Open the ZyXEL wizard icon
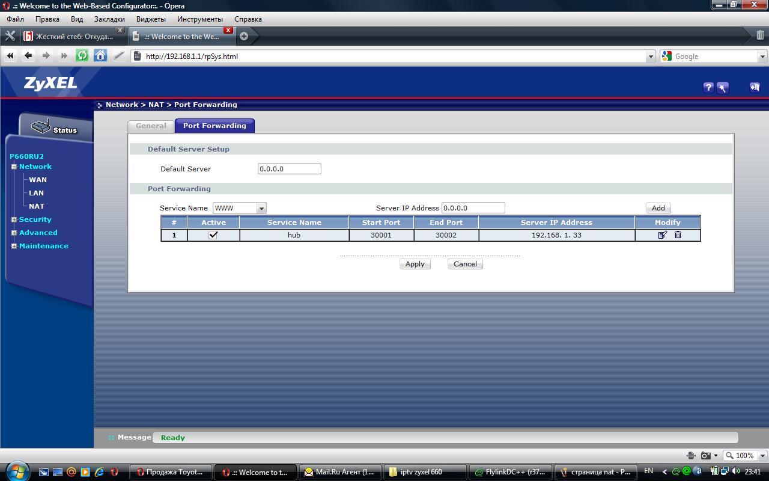Screen dimensions: 769x481 [x=723, y=88]
